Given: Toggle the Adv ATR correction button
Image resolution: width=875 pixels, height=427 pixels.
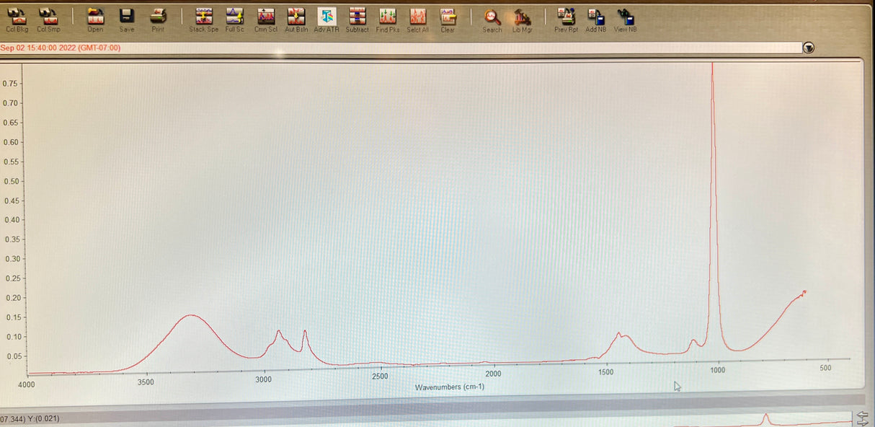Looking at the screenshot, I should pyautogui.click(x=327, y=19).
